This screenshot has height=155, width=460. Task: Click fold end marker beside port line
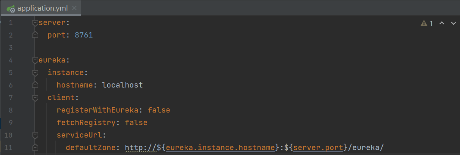[x=35, y=35]
